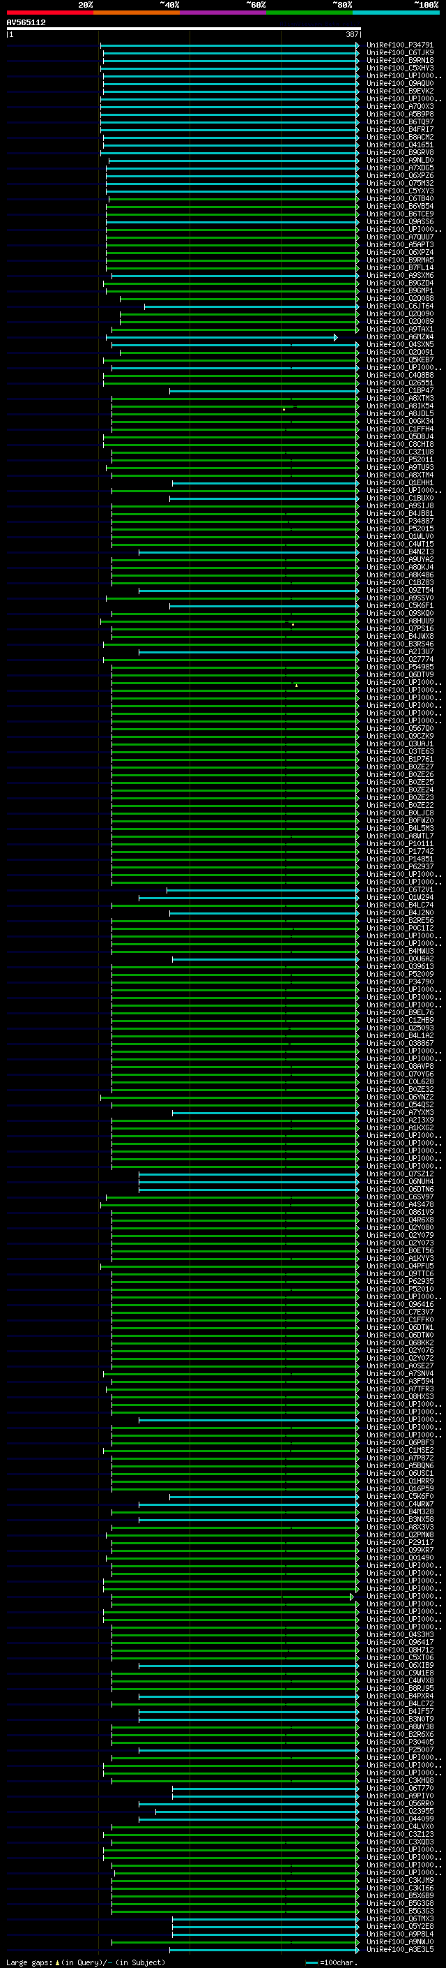
Task: Select hit label UniRef100_A7YXM3
Action: click(400, 1112)
